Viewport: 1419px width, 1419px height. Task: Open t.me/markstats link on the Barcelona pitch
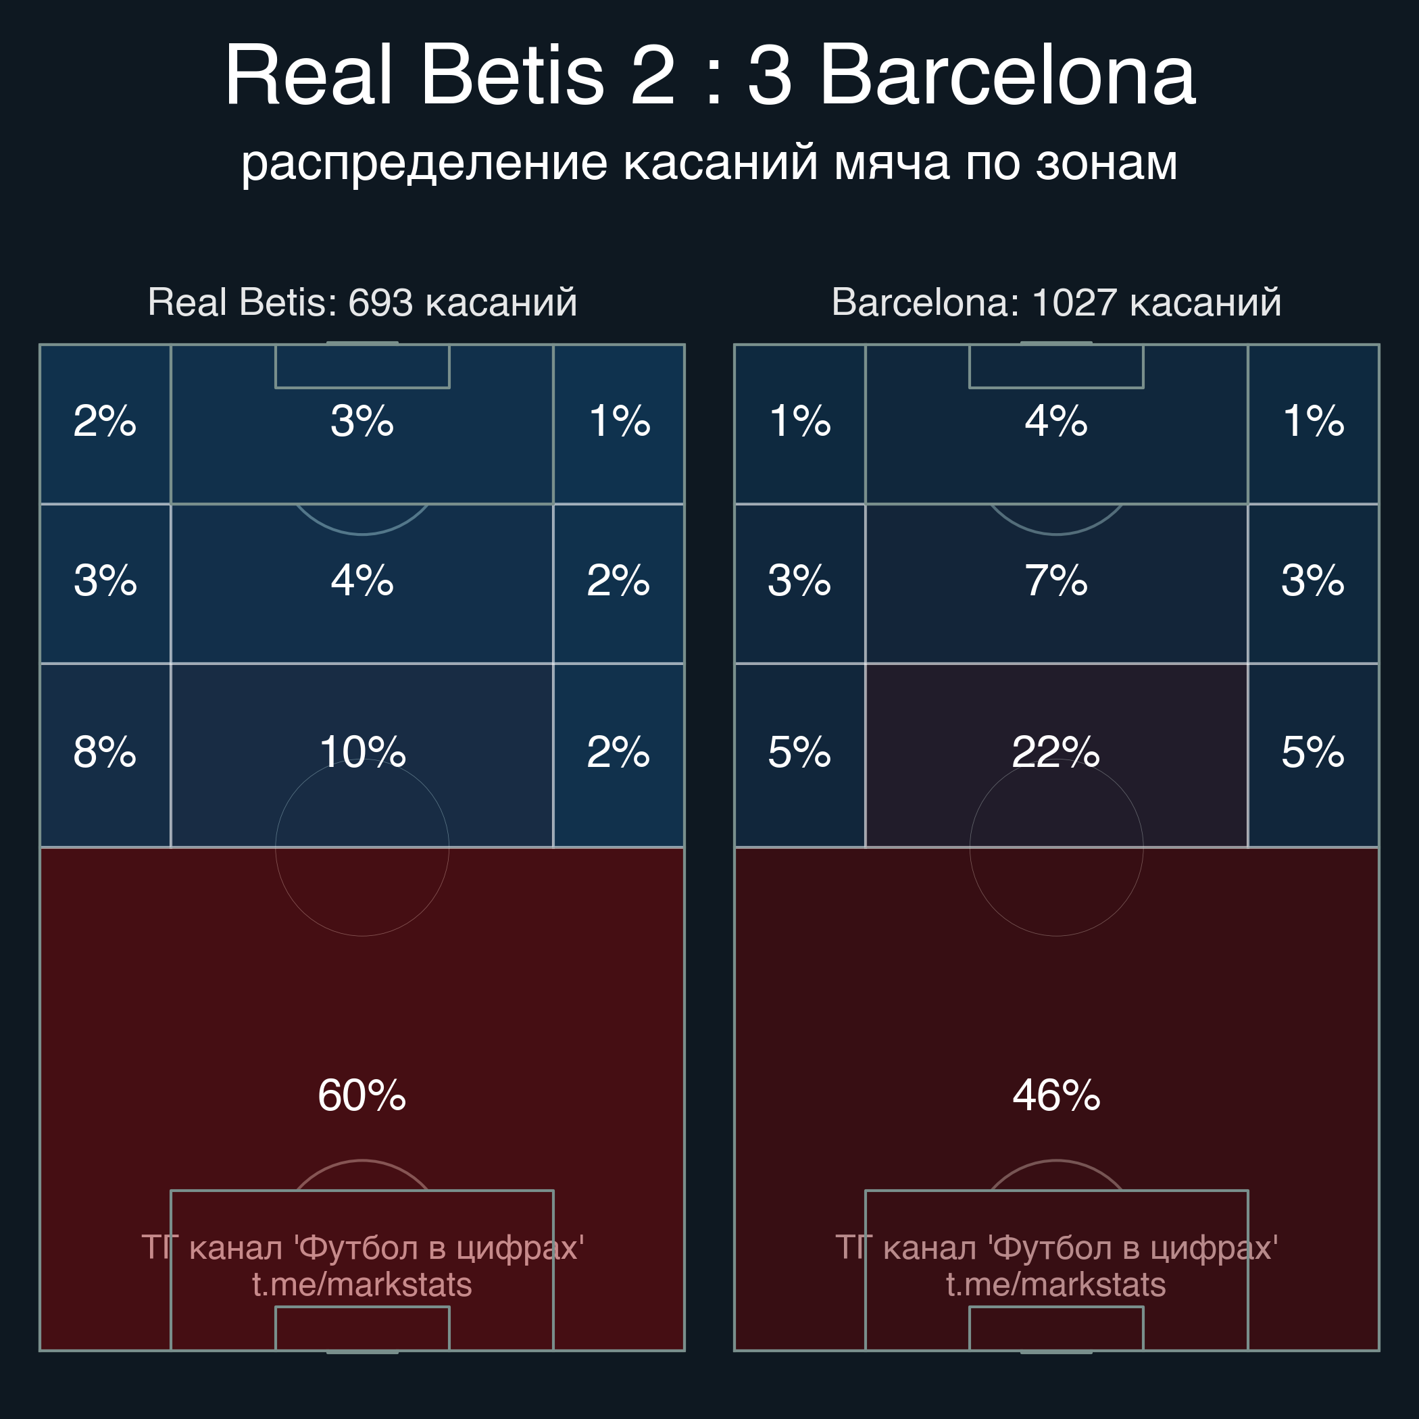[1056, 1285]
